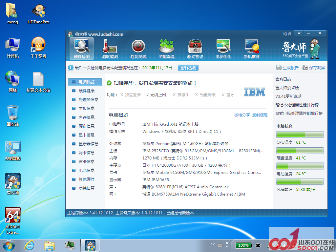Click the 重新检测 re-detect button

pos(188,68)
